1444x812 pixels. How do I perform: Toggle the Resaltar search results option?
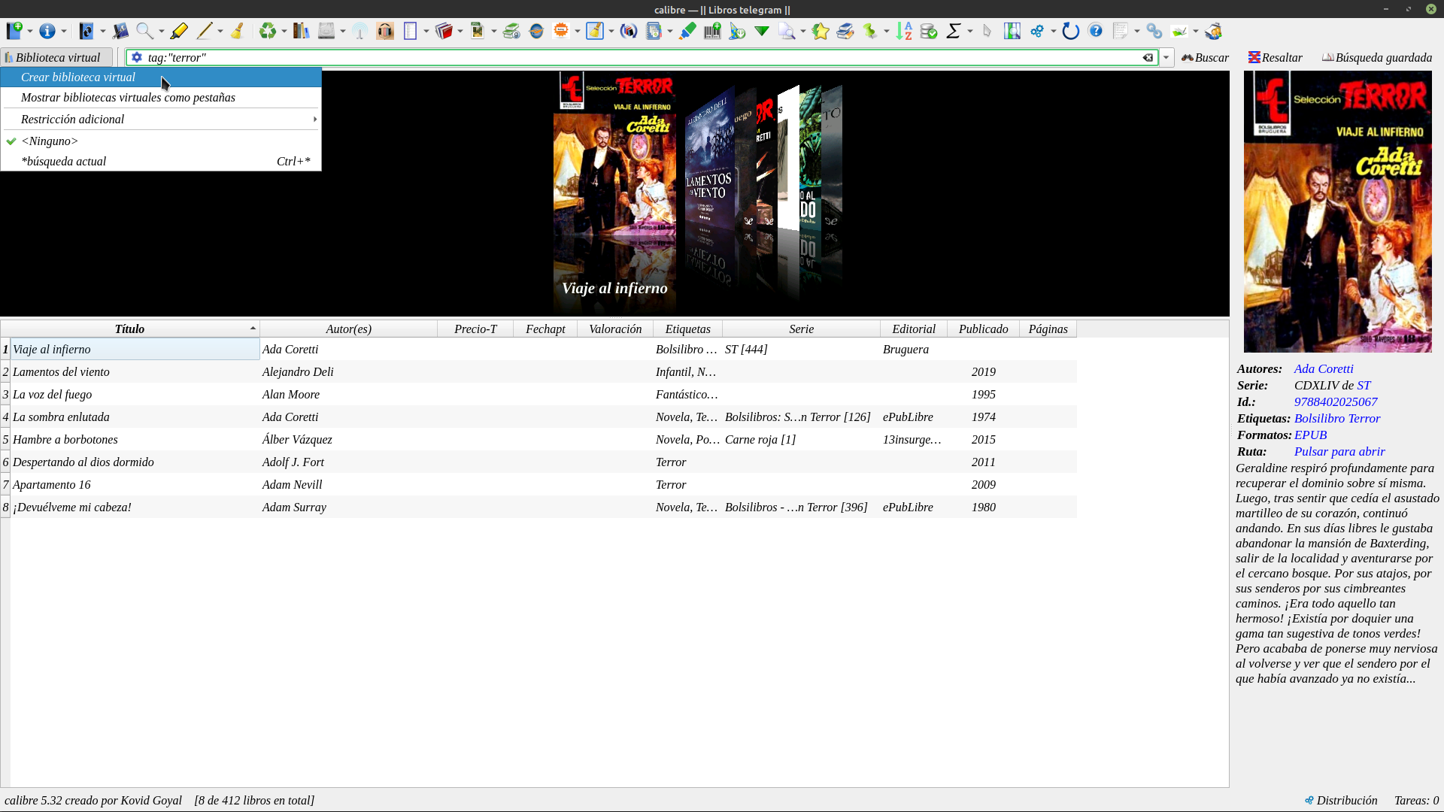[x=1276, y=58]
